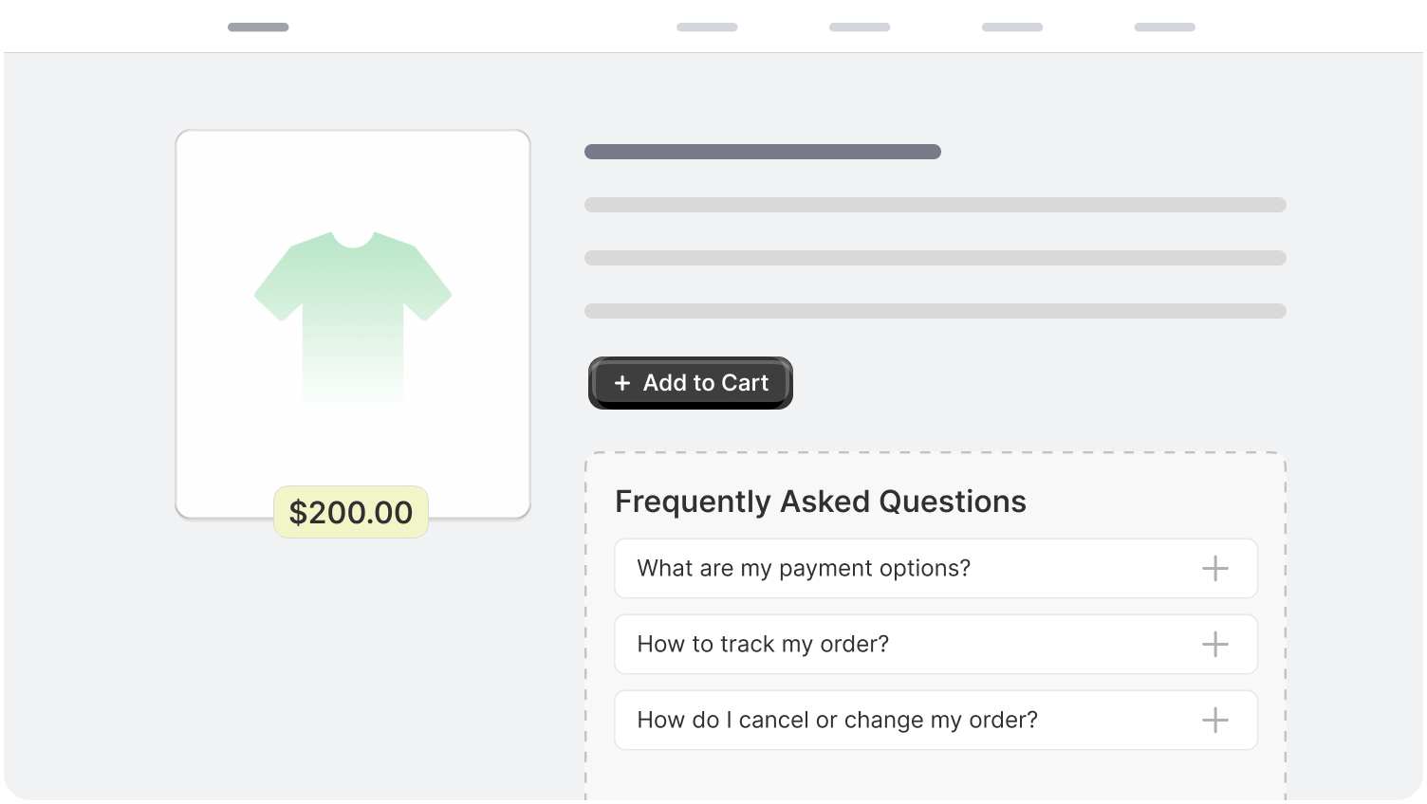The height and width of the screenshot is (804, 1427).
Task: Click the second gray navigation tab in the header
Action: click(707, 27)
